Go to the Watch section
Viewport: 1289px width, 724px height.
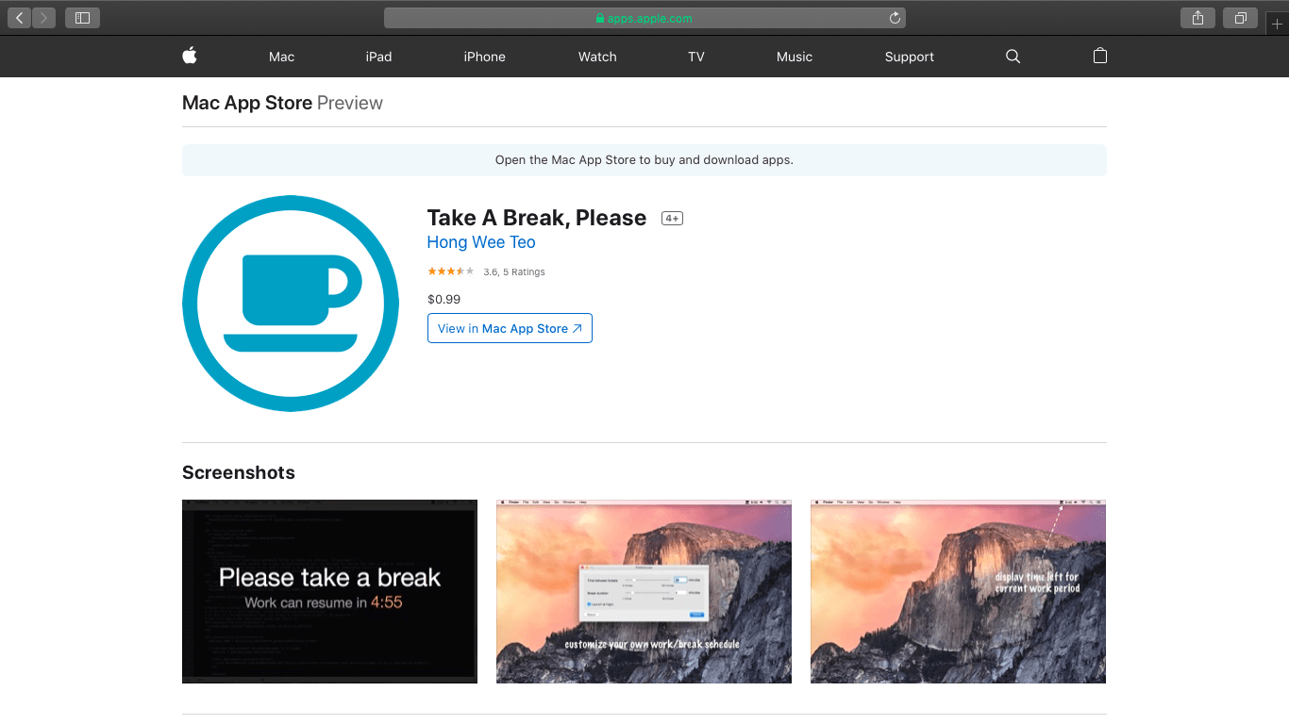tap(597, 57)
